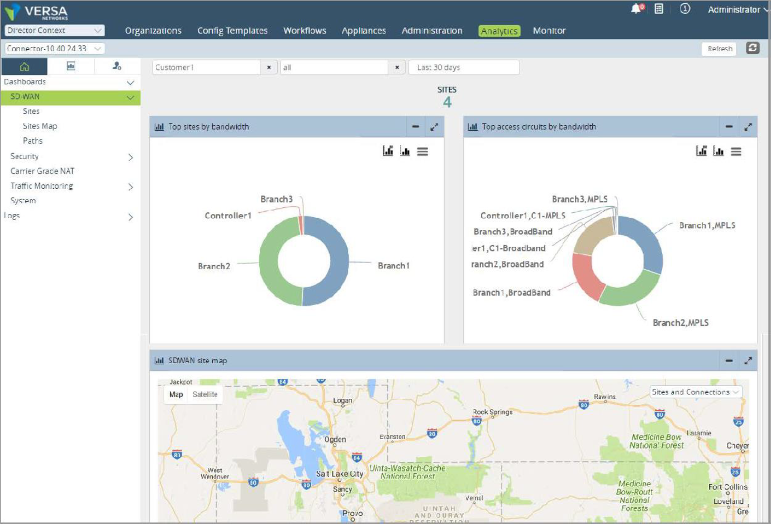Open the Appliances menu
771x524 pixels.
click(x=364, y=31)
